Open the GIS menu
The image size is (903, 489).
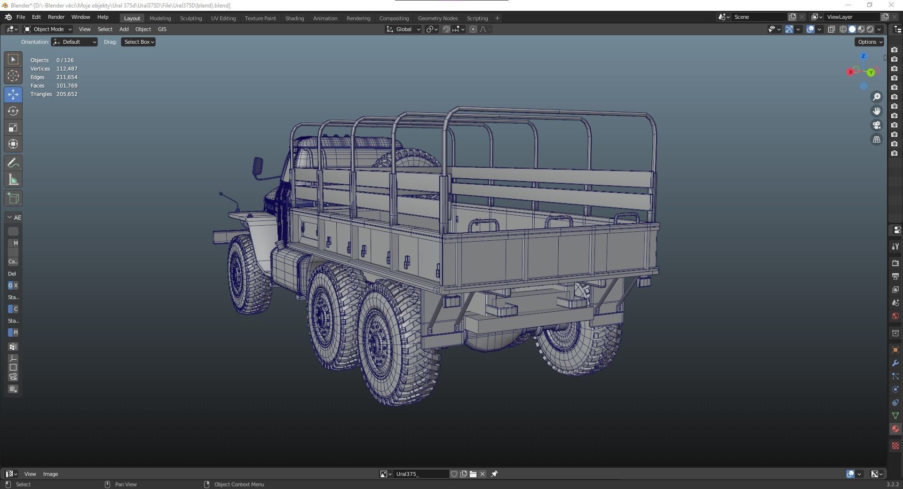coord(162,29)
